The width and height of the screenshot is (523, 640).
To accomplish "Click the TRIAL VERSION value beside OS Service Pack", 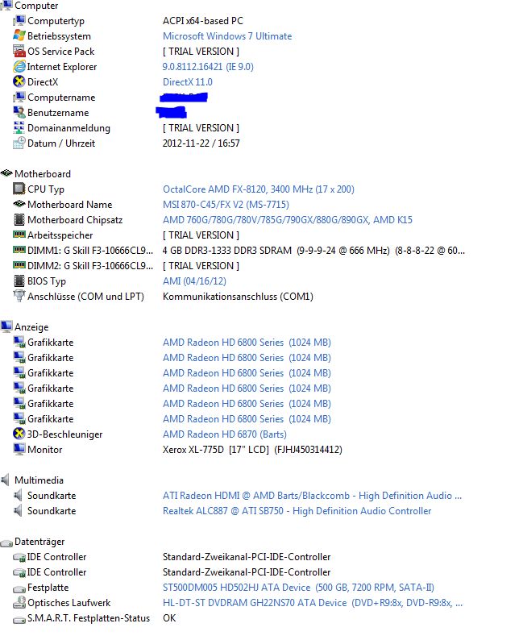I will tap(201, 52).
